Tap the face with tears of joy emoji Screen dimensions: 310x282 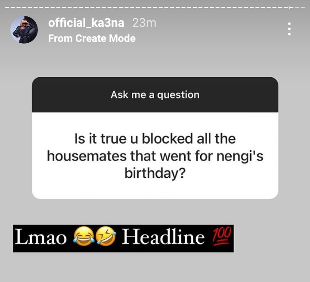coord(84,237)
